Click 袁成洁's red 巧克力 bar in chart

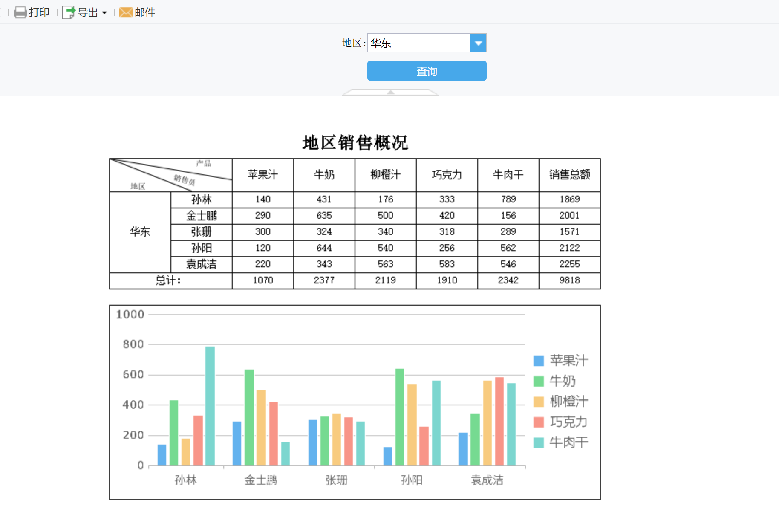coord(499,421)
